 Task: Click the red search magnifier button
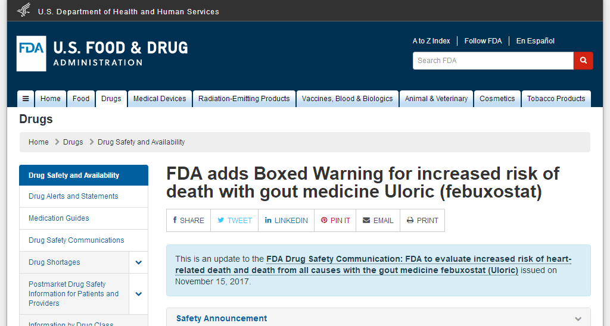583,61
